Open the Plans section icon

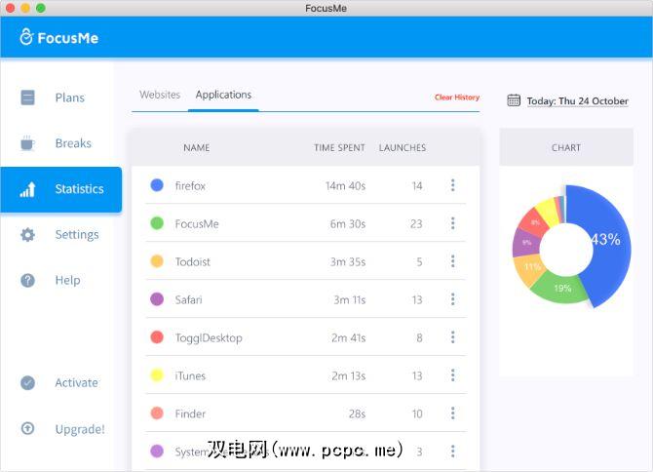(28, 98)
